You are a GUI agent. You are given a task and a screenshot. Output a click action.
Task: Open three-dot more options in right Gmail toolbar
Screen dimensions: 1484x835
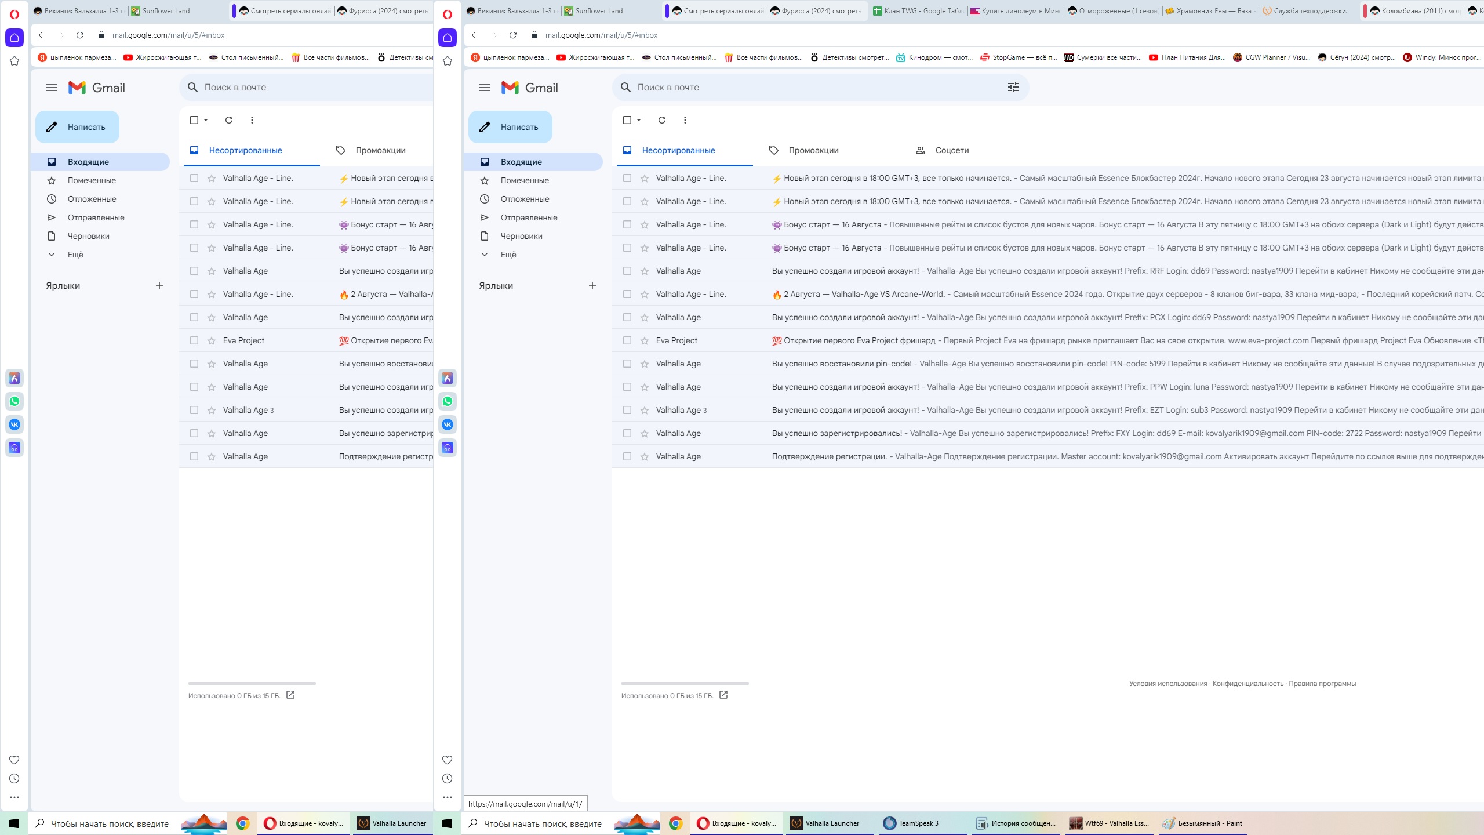pyautogui.click(x=685, y=120)
